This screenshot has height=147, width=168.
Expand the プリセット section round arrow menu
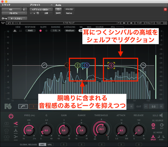(52, 5)
